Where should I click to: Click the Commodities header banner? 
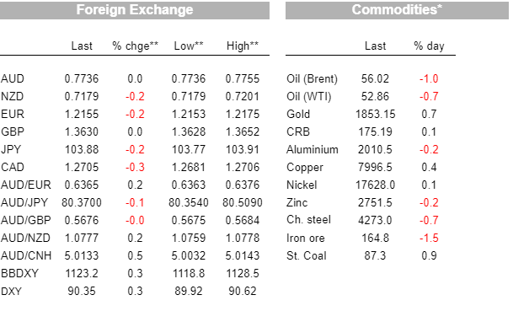397,10
